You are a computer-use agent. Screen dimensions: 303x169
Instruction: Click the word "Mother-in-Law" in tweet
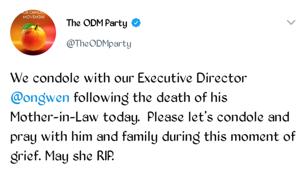pos(54,117)
